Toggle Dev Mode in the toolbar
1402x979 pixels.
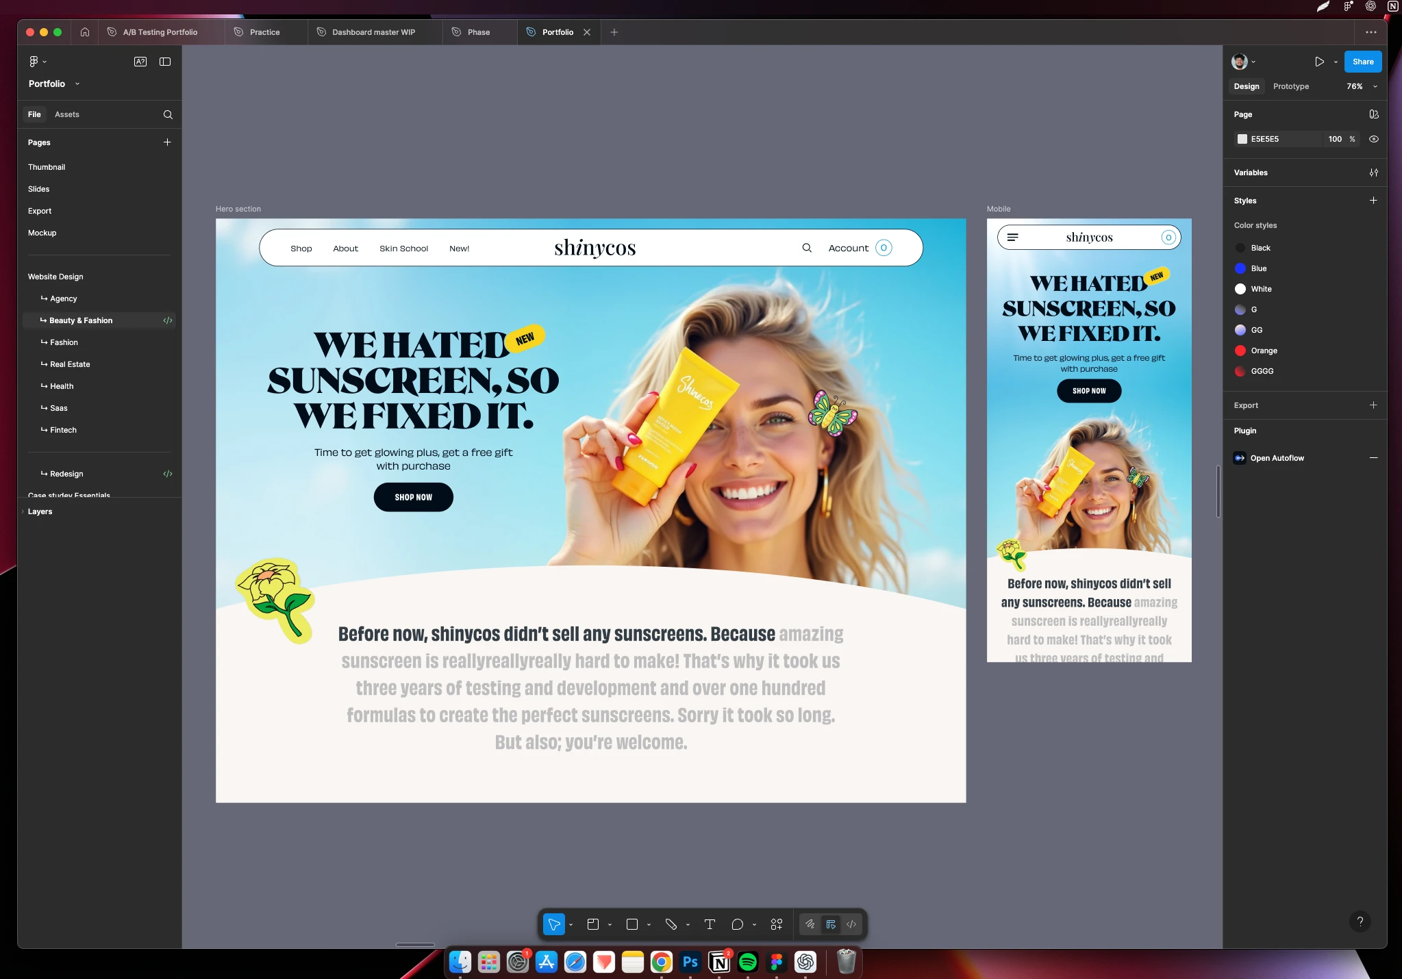[851, 924]
